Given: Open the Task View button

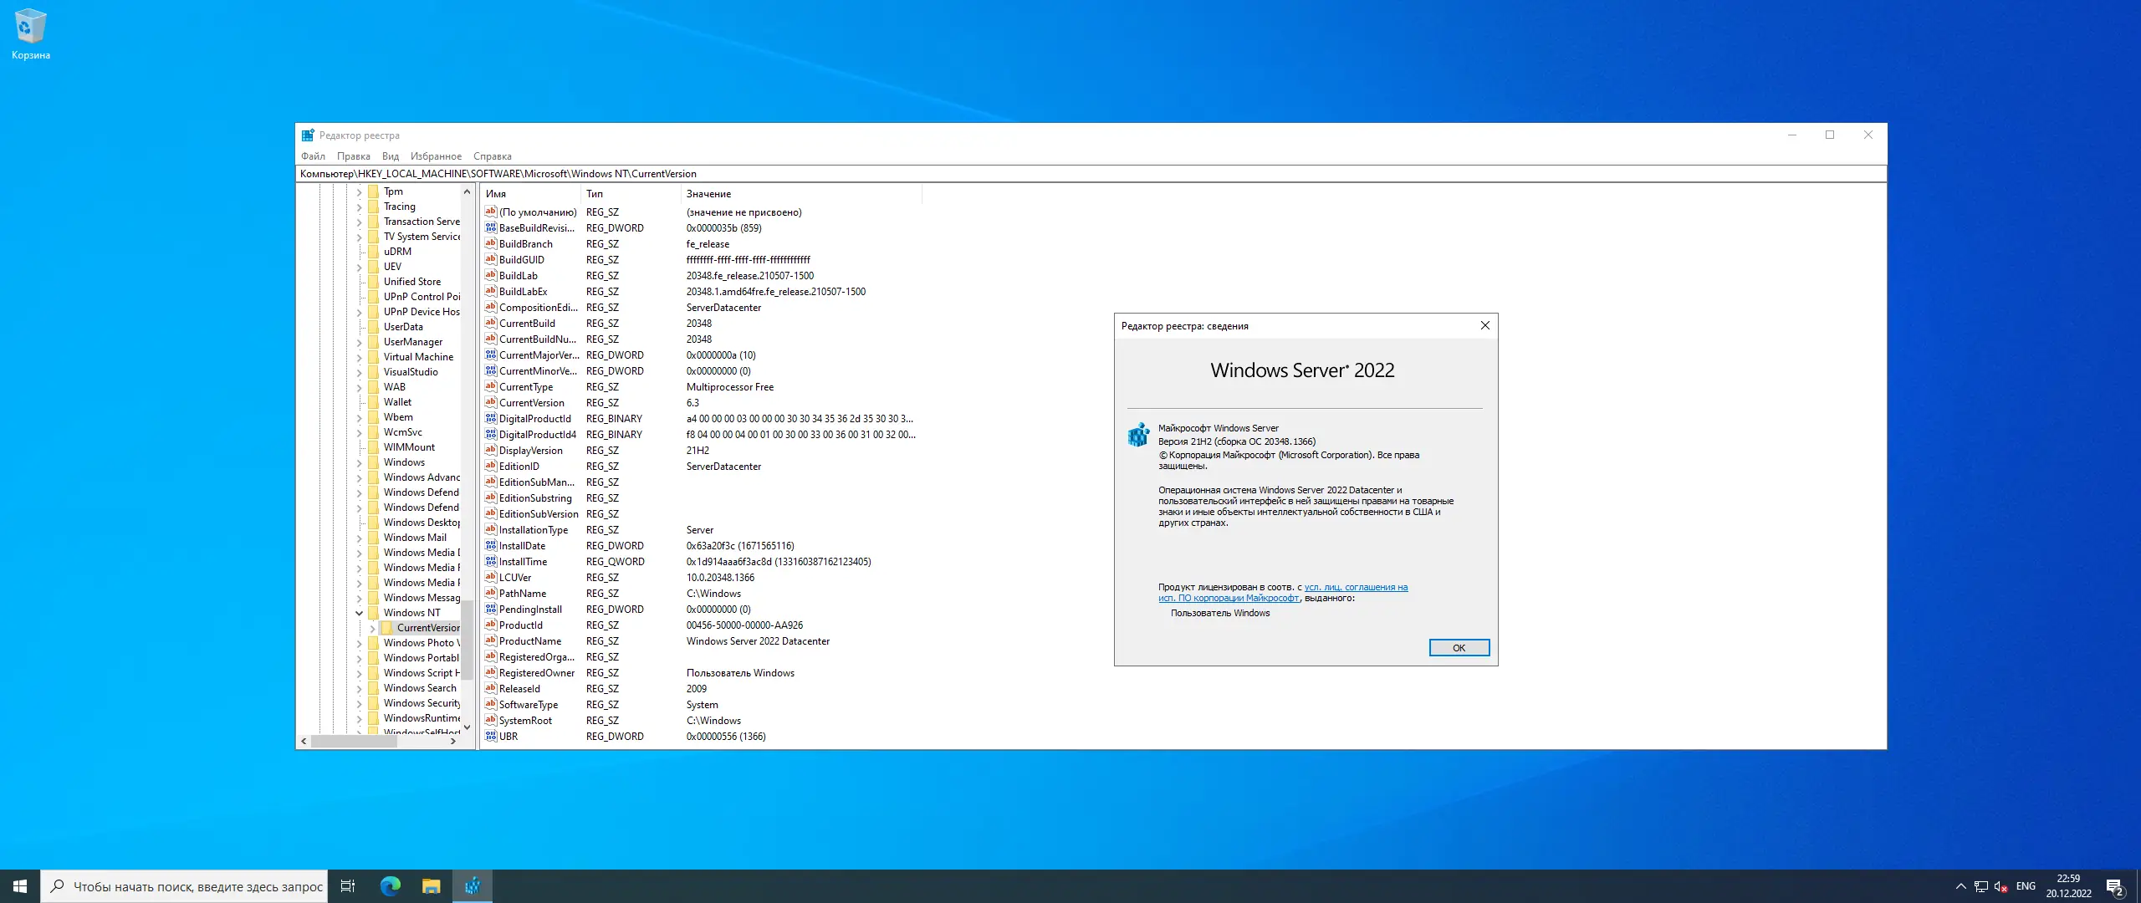Looking at the screenshot, I should click(x=348, y=886).
